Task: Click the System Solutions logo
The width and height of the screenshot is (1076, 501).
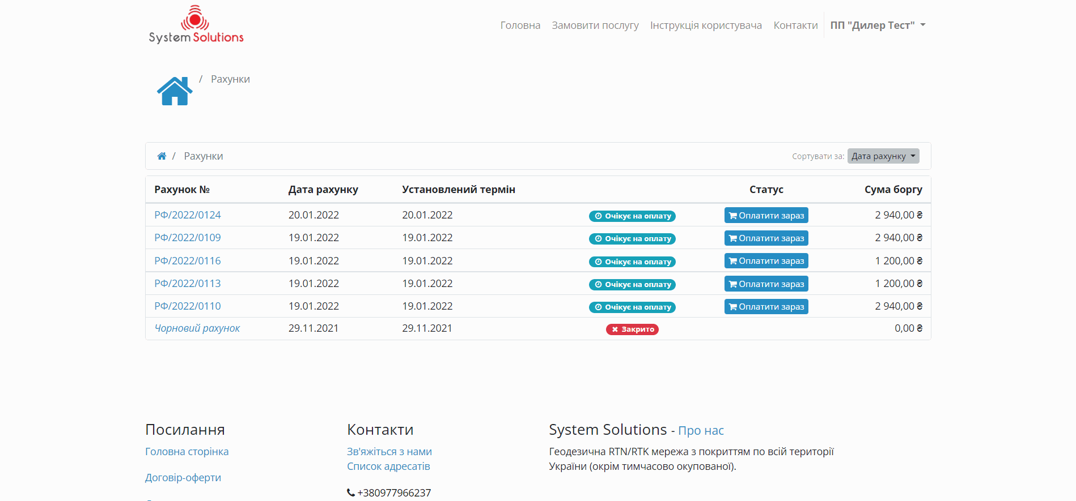Action: (196, 25)
